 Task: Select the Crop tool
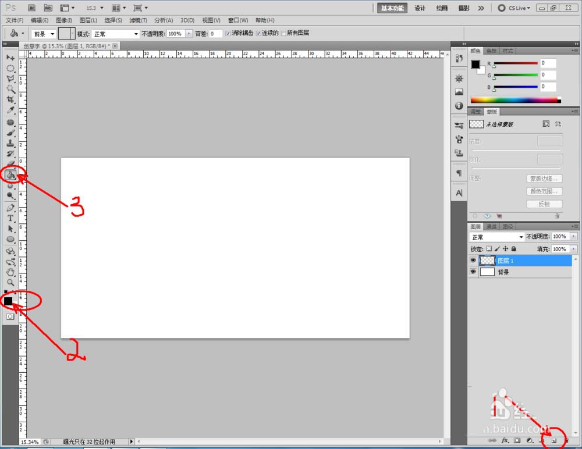tap(10, 99)
